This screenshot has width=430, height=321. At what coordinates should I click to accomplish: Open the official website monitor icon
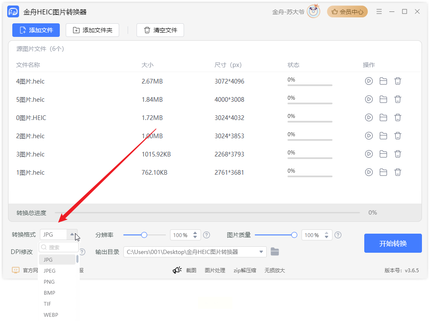click(x=16, y=270)
